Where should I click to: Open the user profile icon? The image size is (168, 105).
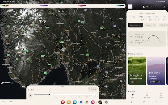click(x=164, y=7)
